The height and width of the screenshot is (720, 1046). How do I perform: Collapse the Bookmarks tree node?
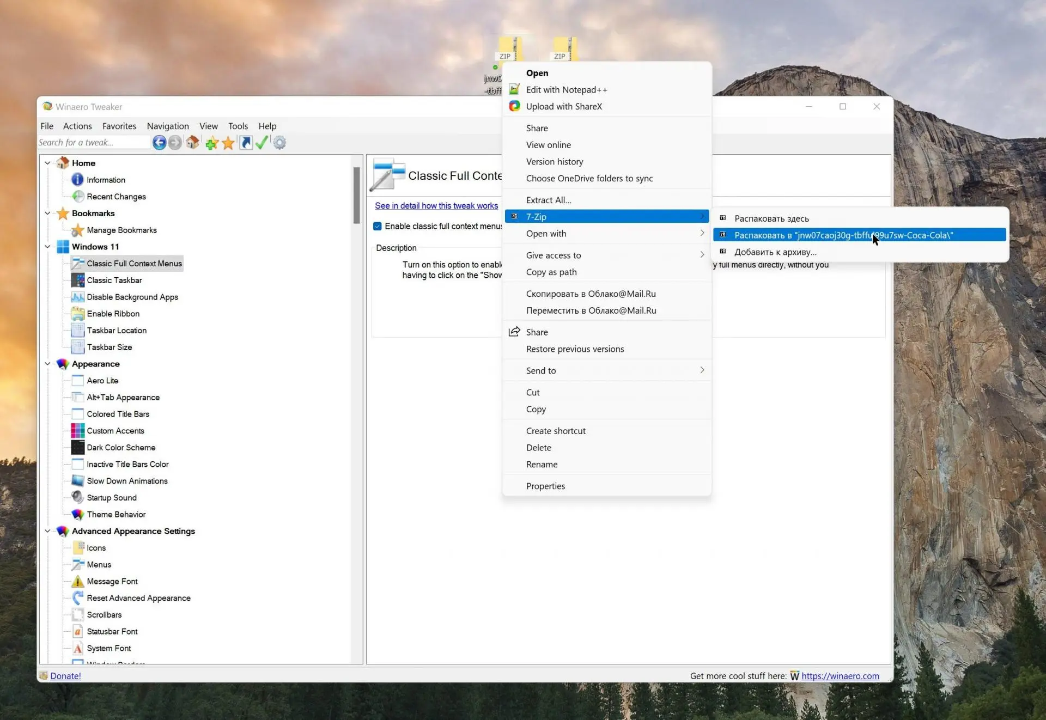47,213
